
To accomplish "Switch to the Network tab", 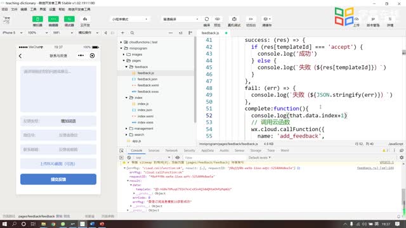I will pyautogui.click(x=171, y=151).
